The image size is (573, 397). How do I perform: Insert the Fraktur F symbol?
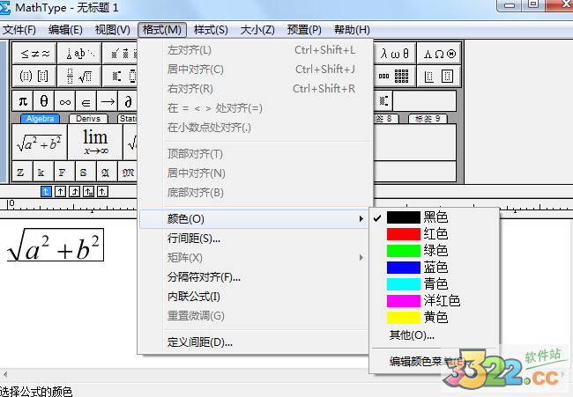tap(65, 172)
